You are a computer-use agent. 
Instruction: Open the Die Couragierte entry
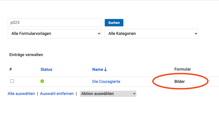pos(106,82)
